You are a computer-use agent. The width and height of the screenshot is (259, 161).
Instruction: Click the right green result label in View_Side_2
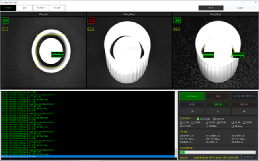(238, 55)
